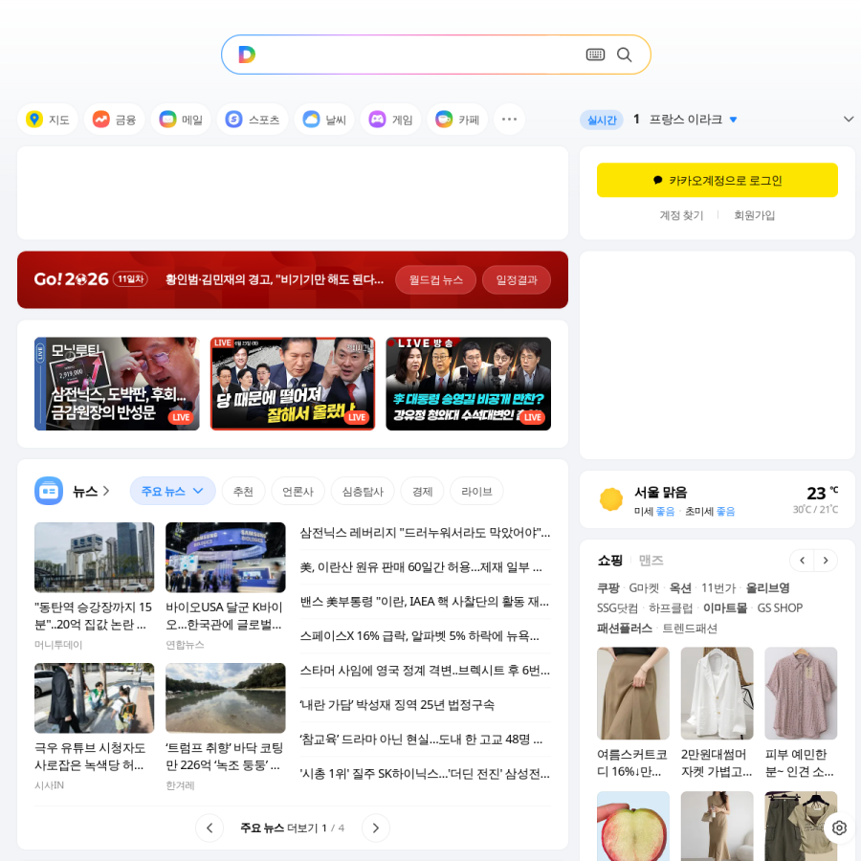
Task: Open 카페 cafe shortcut
Action: click(457, 120)
